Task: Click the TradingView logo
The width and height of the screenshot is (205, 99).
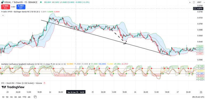Action: pos(13,87)
